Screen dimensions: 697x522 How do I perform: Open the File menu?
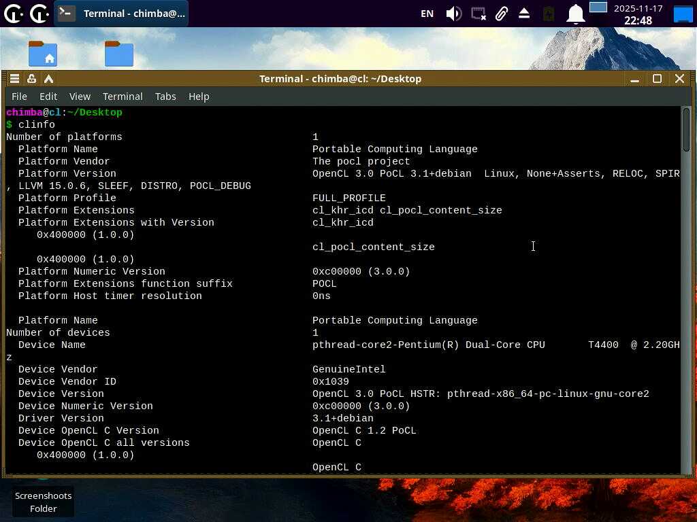point(19,97)
